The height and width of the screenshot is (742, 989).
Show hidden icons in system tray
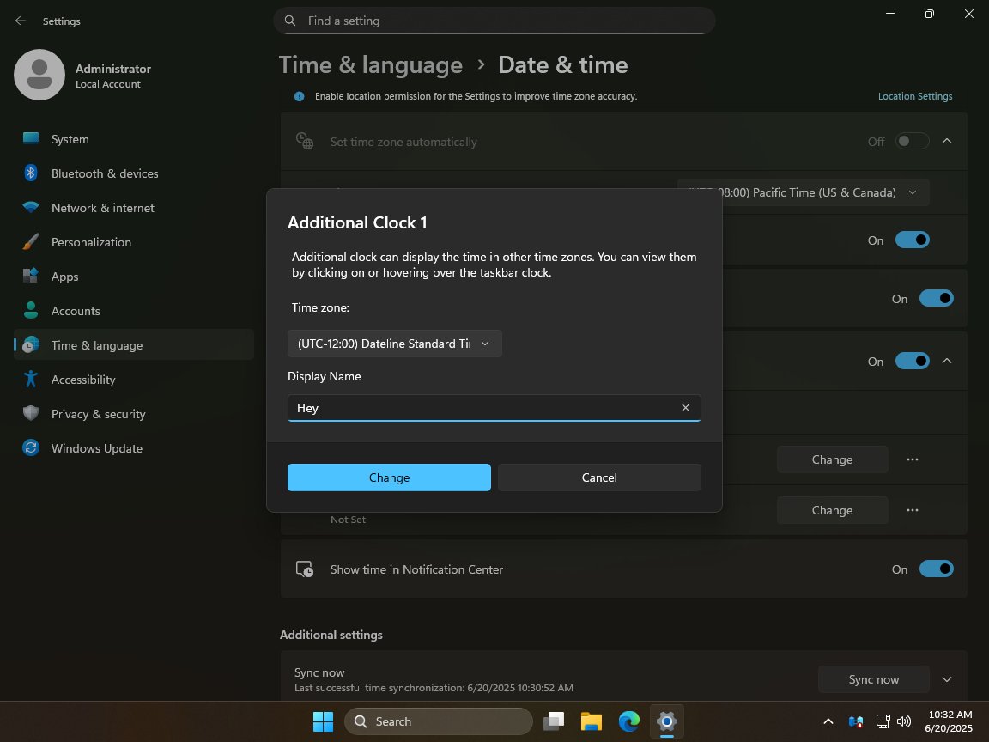click(828, 721)
